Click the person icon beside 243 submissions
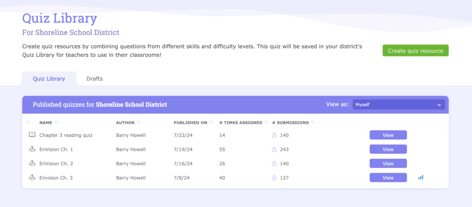This screenshot has height=207, width=472. (274, 149)
